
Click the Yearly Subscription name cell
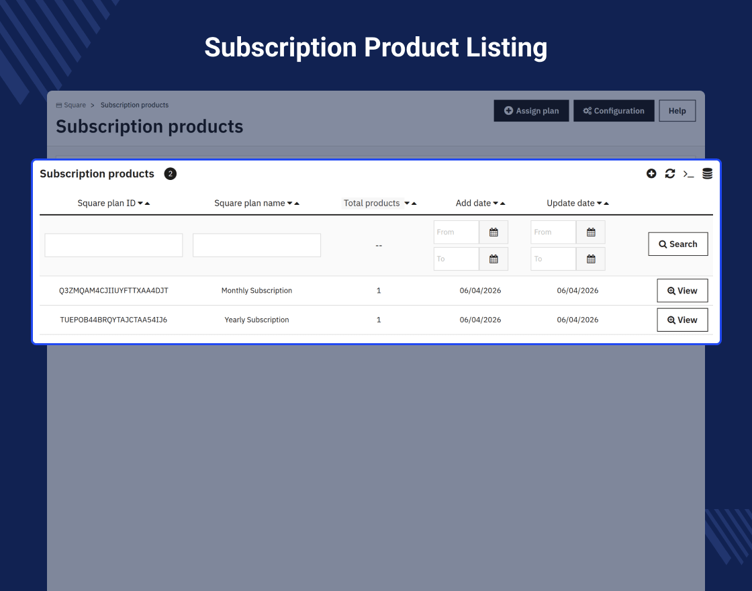(x=256, y=320)
